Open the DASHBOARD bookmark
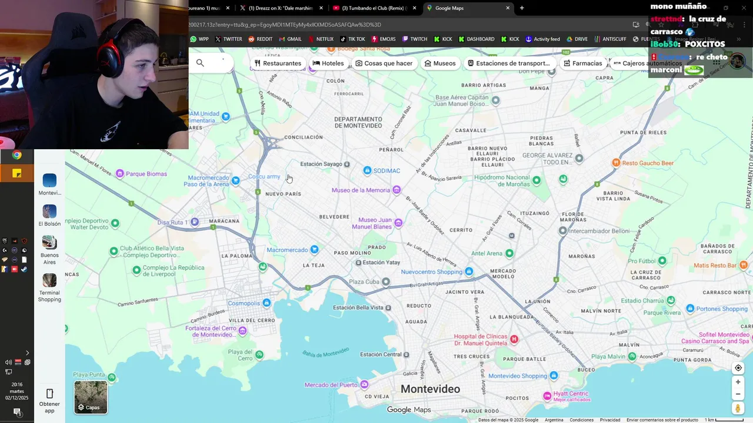The height and width of the screenshot is (423, 753). coord(477,39)
